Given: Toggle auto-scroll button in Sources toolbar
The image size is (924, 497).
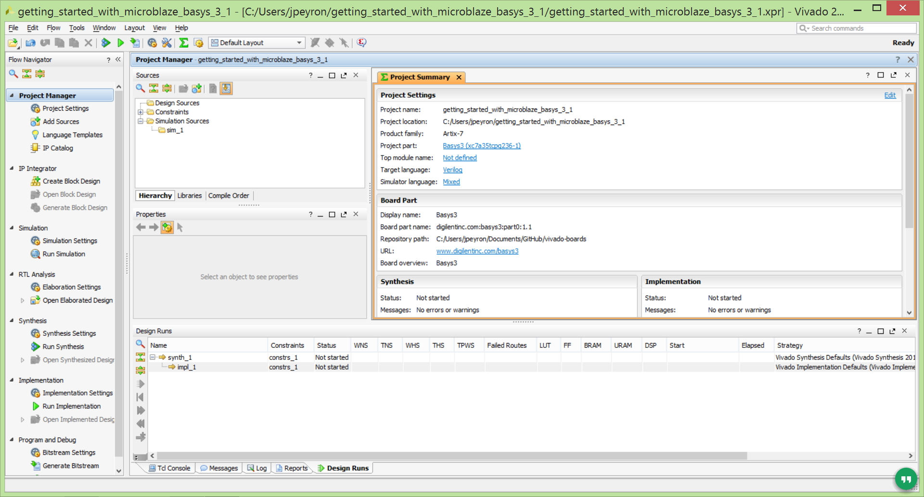Looking at the screenshot, I should (x=226, y=88).
